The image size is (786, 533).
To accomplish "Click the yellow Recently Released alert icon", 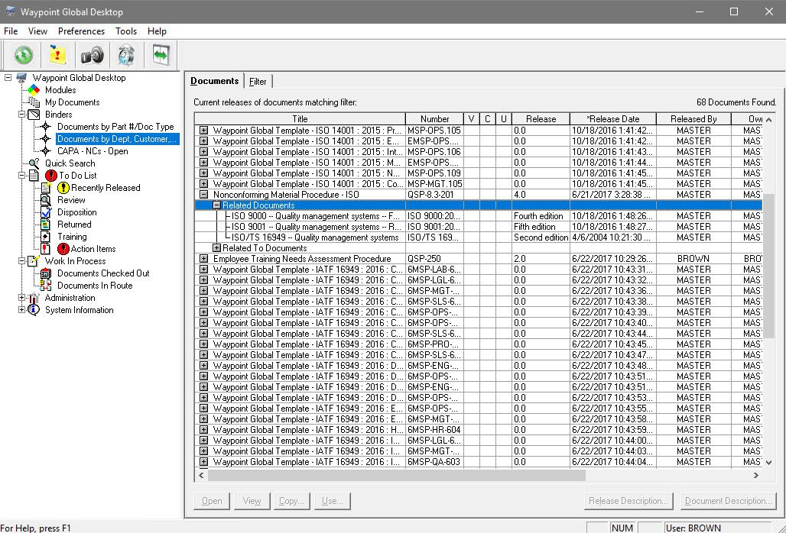I will point(63,188).
